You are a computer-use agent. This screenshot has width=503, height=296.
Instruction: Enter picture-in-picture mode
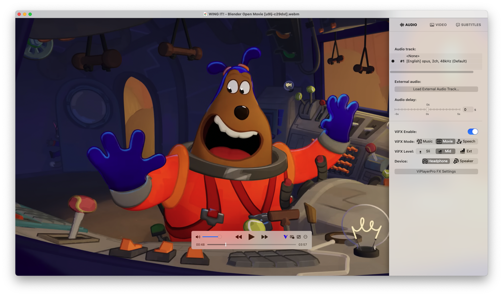pos(292,237)
